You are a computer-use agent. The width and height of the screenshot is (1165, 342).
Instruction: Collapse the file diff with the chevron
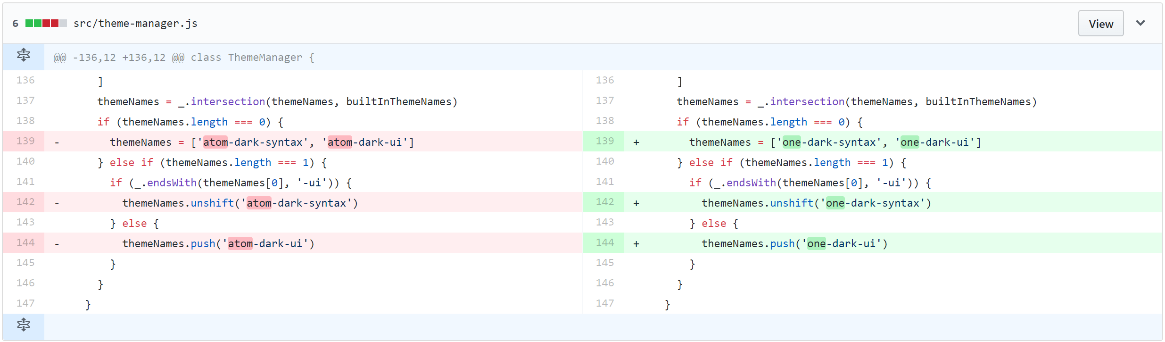[x=1140, y=23]
